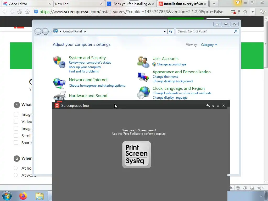Click browser forward arrow
The image size is (268, 201).
12,12
